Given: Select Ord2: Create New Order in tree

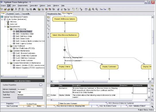Looking at the screenshot, I should point(25,34).
